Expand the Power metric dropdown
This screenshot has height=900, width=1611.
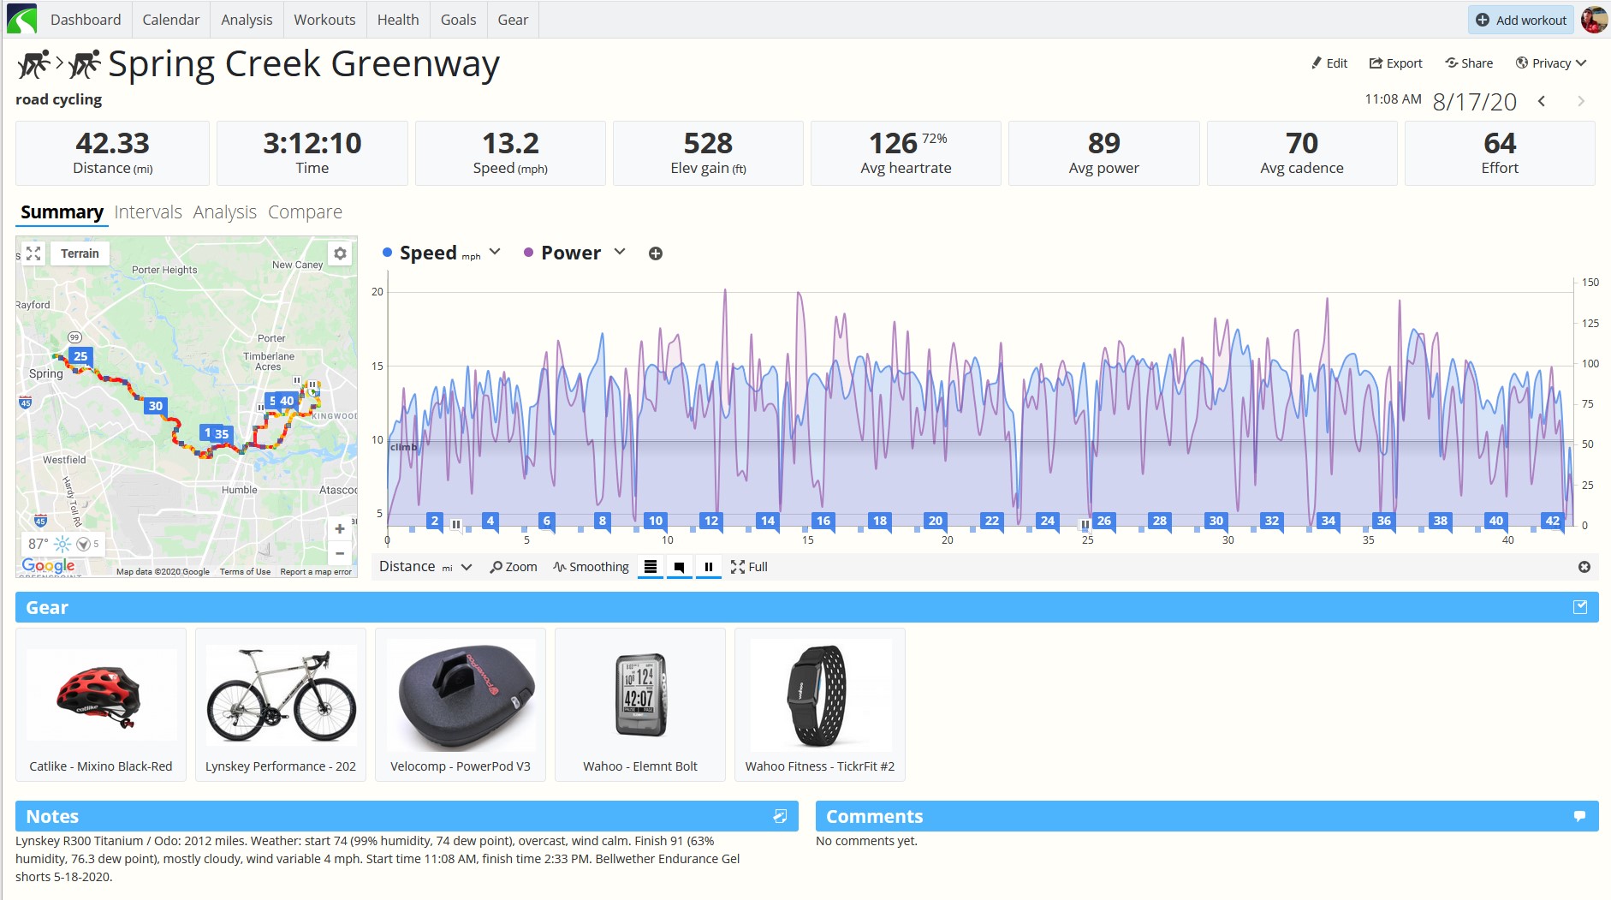pyautogui.click(x=620, y=252)
